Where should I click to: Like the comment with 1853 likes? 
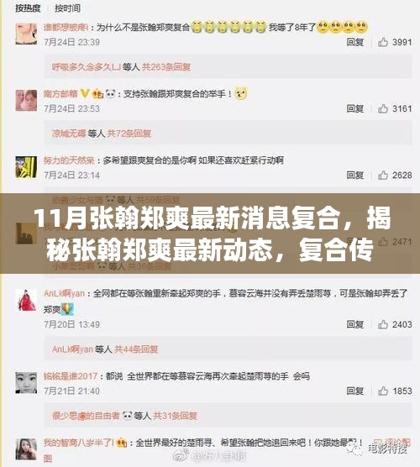[x=383, y=391]
